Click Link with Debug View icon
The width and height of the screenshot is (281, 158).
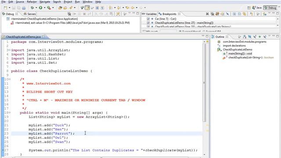pos(244,14)
